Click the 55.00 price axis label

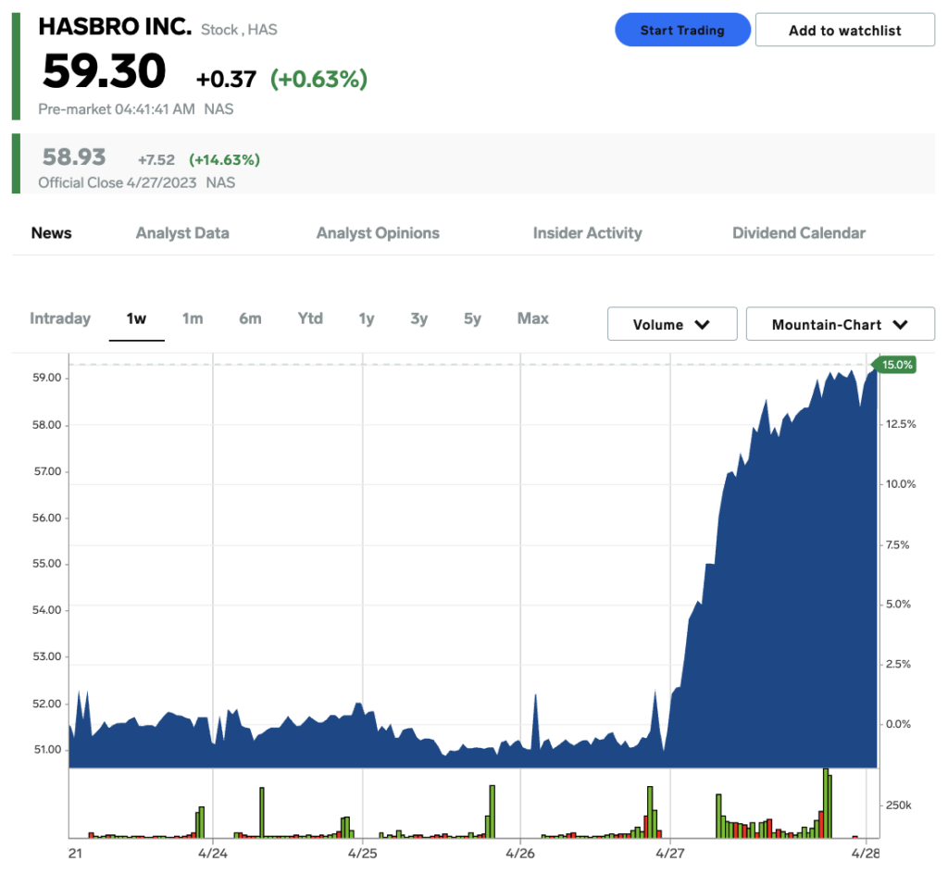47,564
